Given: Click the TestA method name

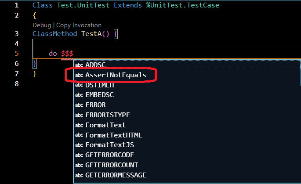Looking at the screenshot, I should pyautogui.click(x=91, y=34).
